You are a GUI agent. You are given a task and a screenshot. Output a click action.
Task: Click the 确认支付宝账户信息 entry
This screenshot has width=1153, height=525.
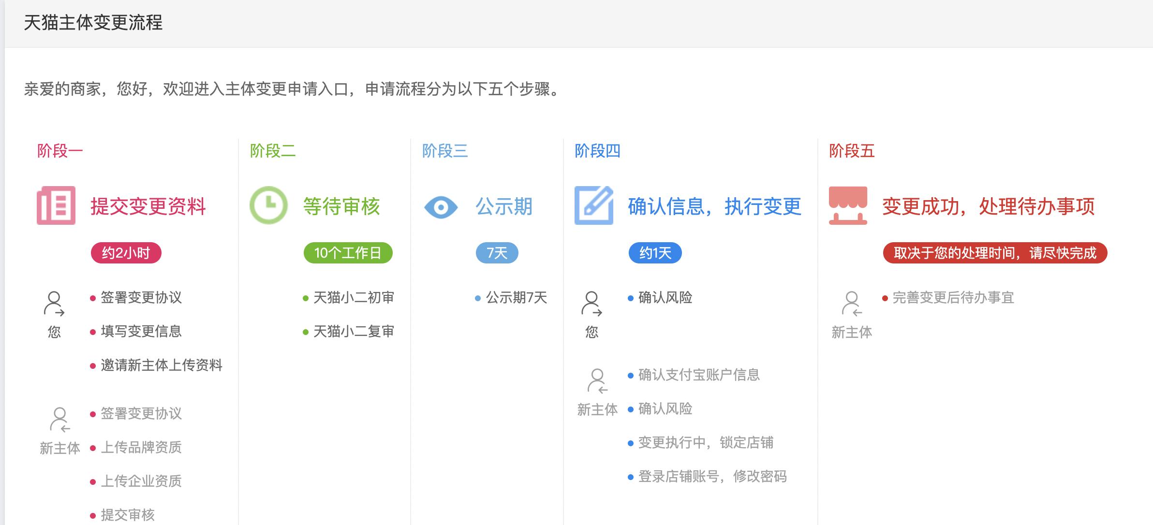coord(698,376)
